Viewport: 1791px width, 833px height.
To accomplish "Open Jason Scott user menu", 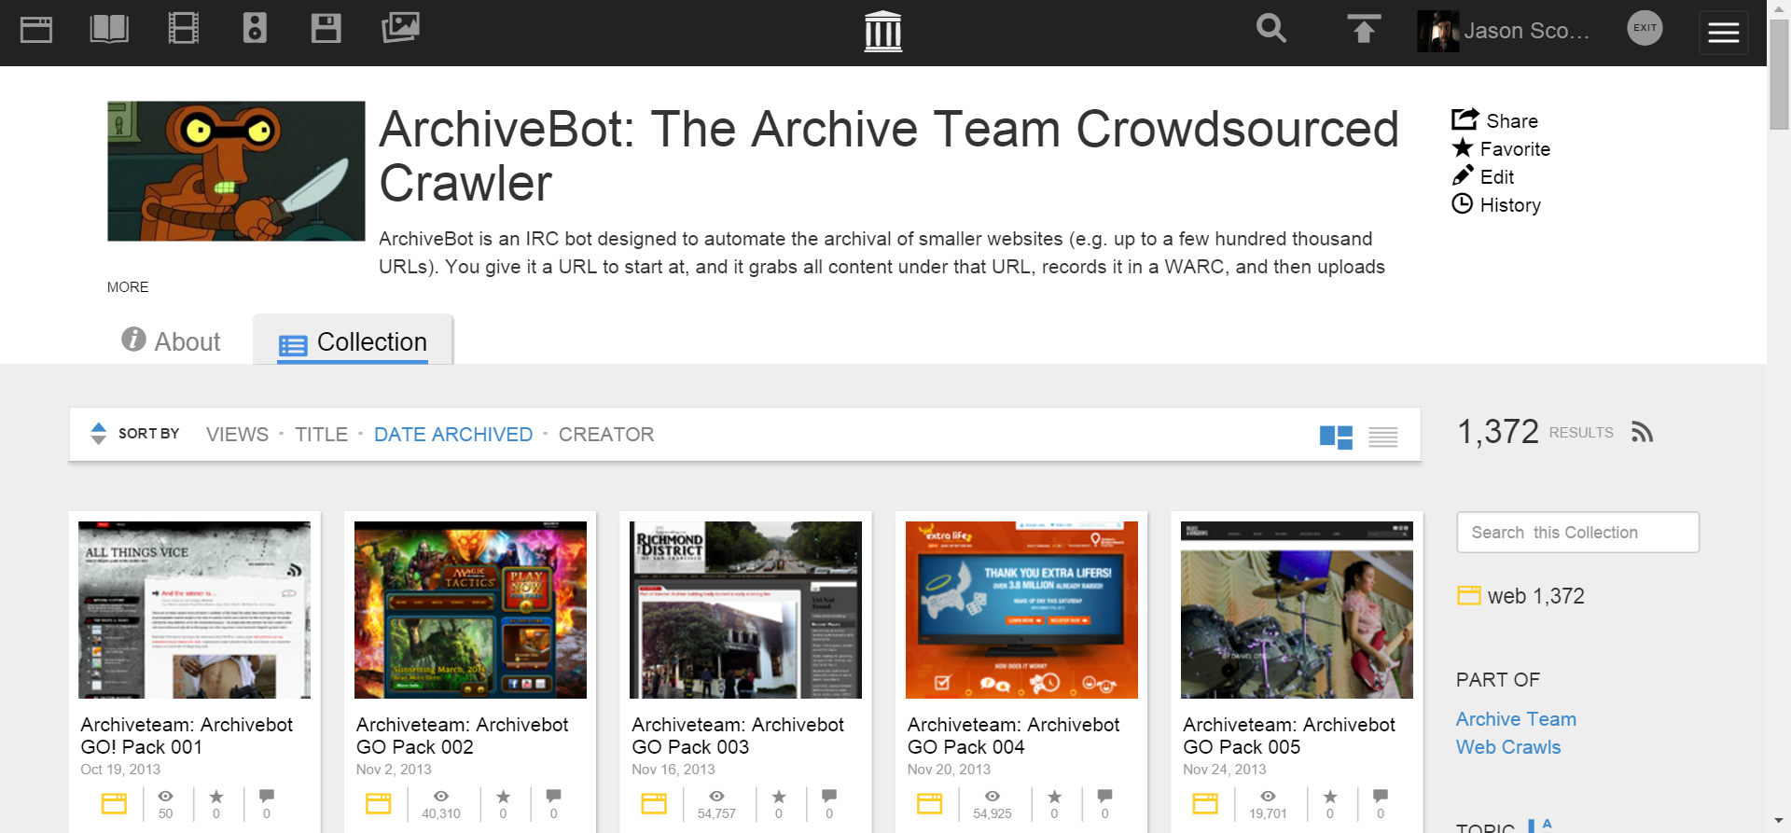I will (x=1505, y=31).
